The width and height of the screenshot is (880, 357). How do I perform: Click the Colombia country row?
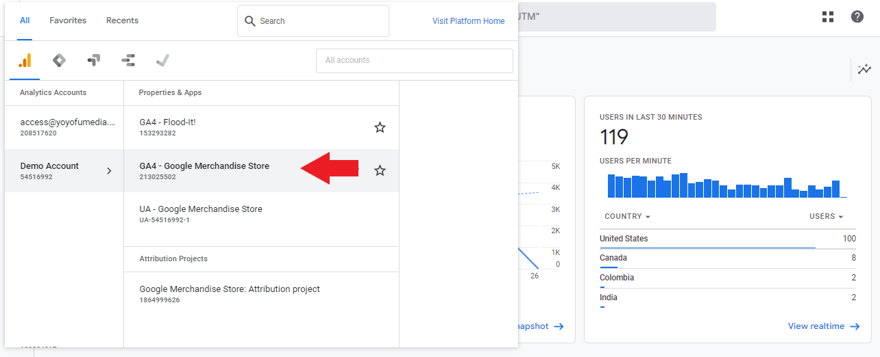click(x=728, y=278)
